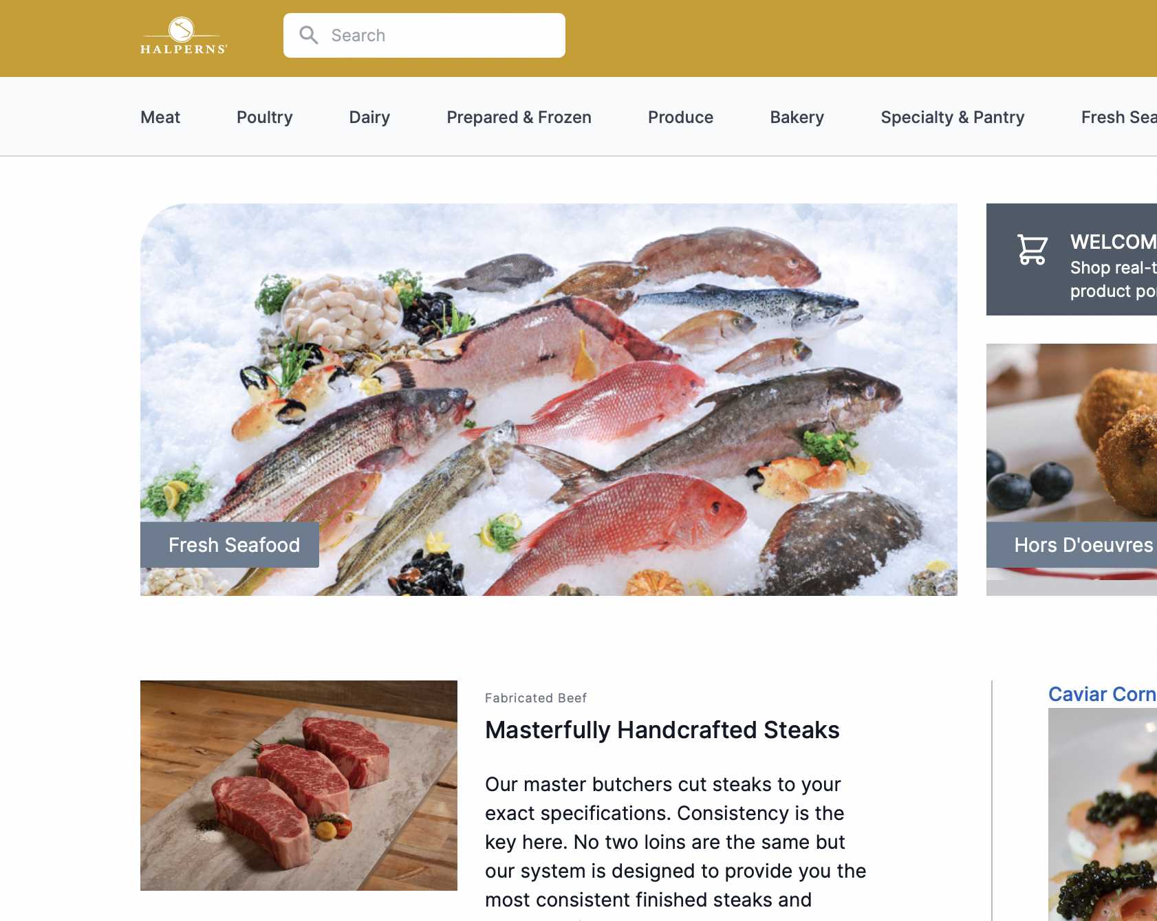Open the Masterfully Handcrafted Steaks heading
1157x921 pixels.
pyautogui.click(x=662, y=730)
